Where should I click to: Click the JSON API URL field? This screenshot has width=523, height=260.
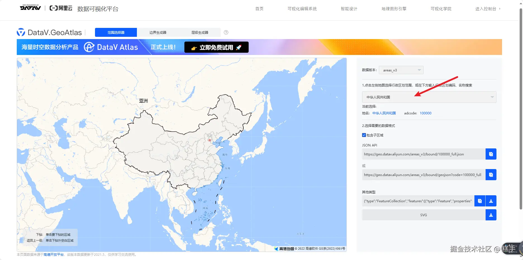424,154
